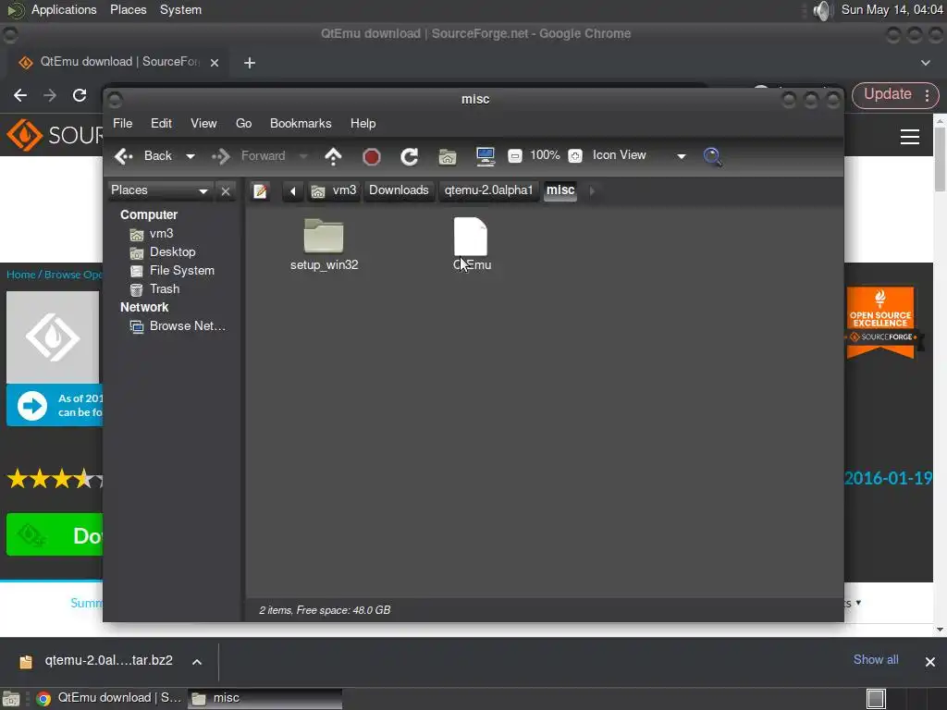The image size is (947, 710).
Task: Open the Bookmarks menu
Action: [x=301, y=123]
